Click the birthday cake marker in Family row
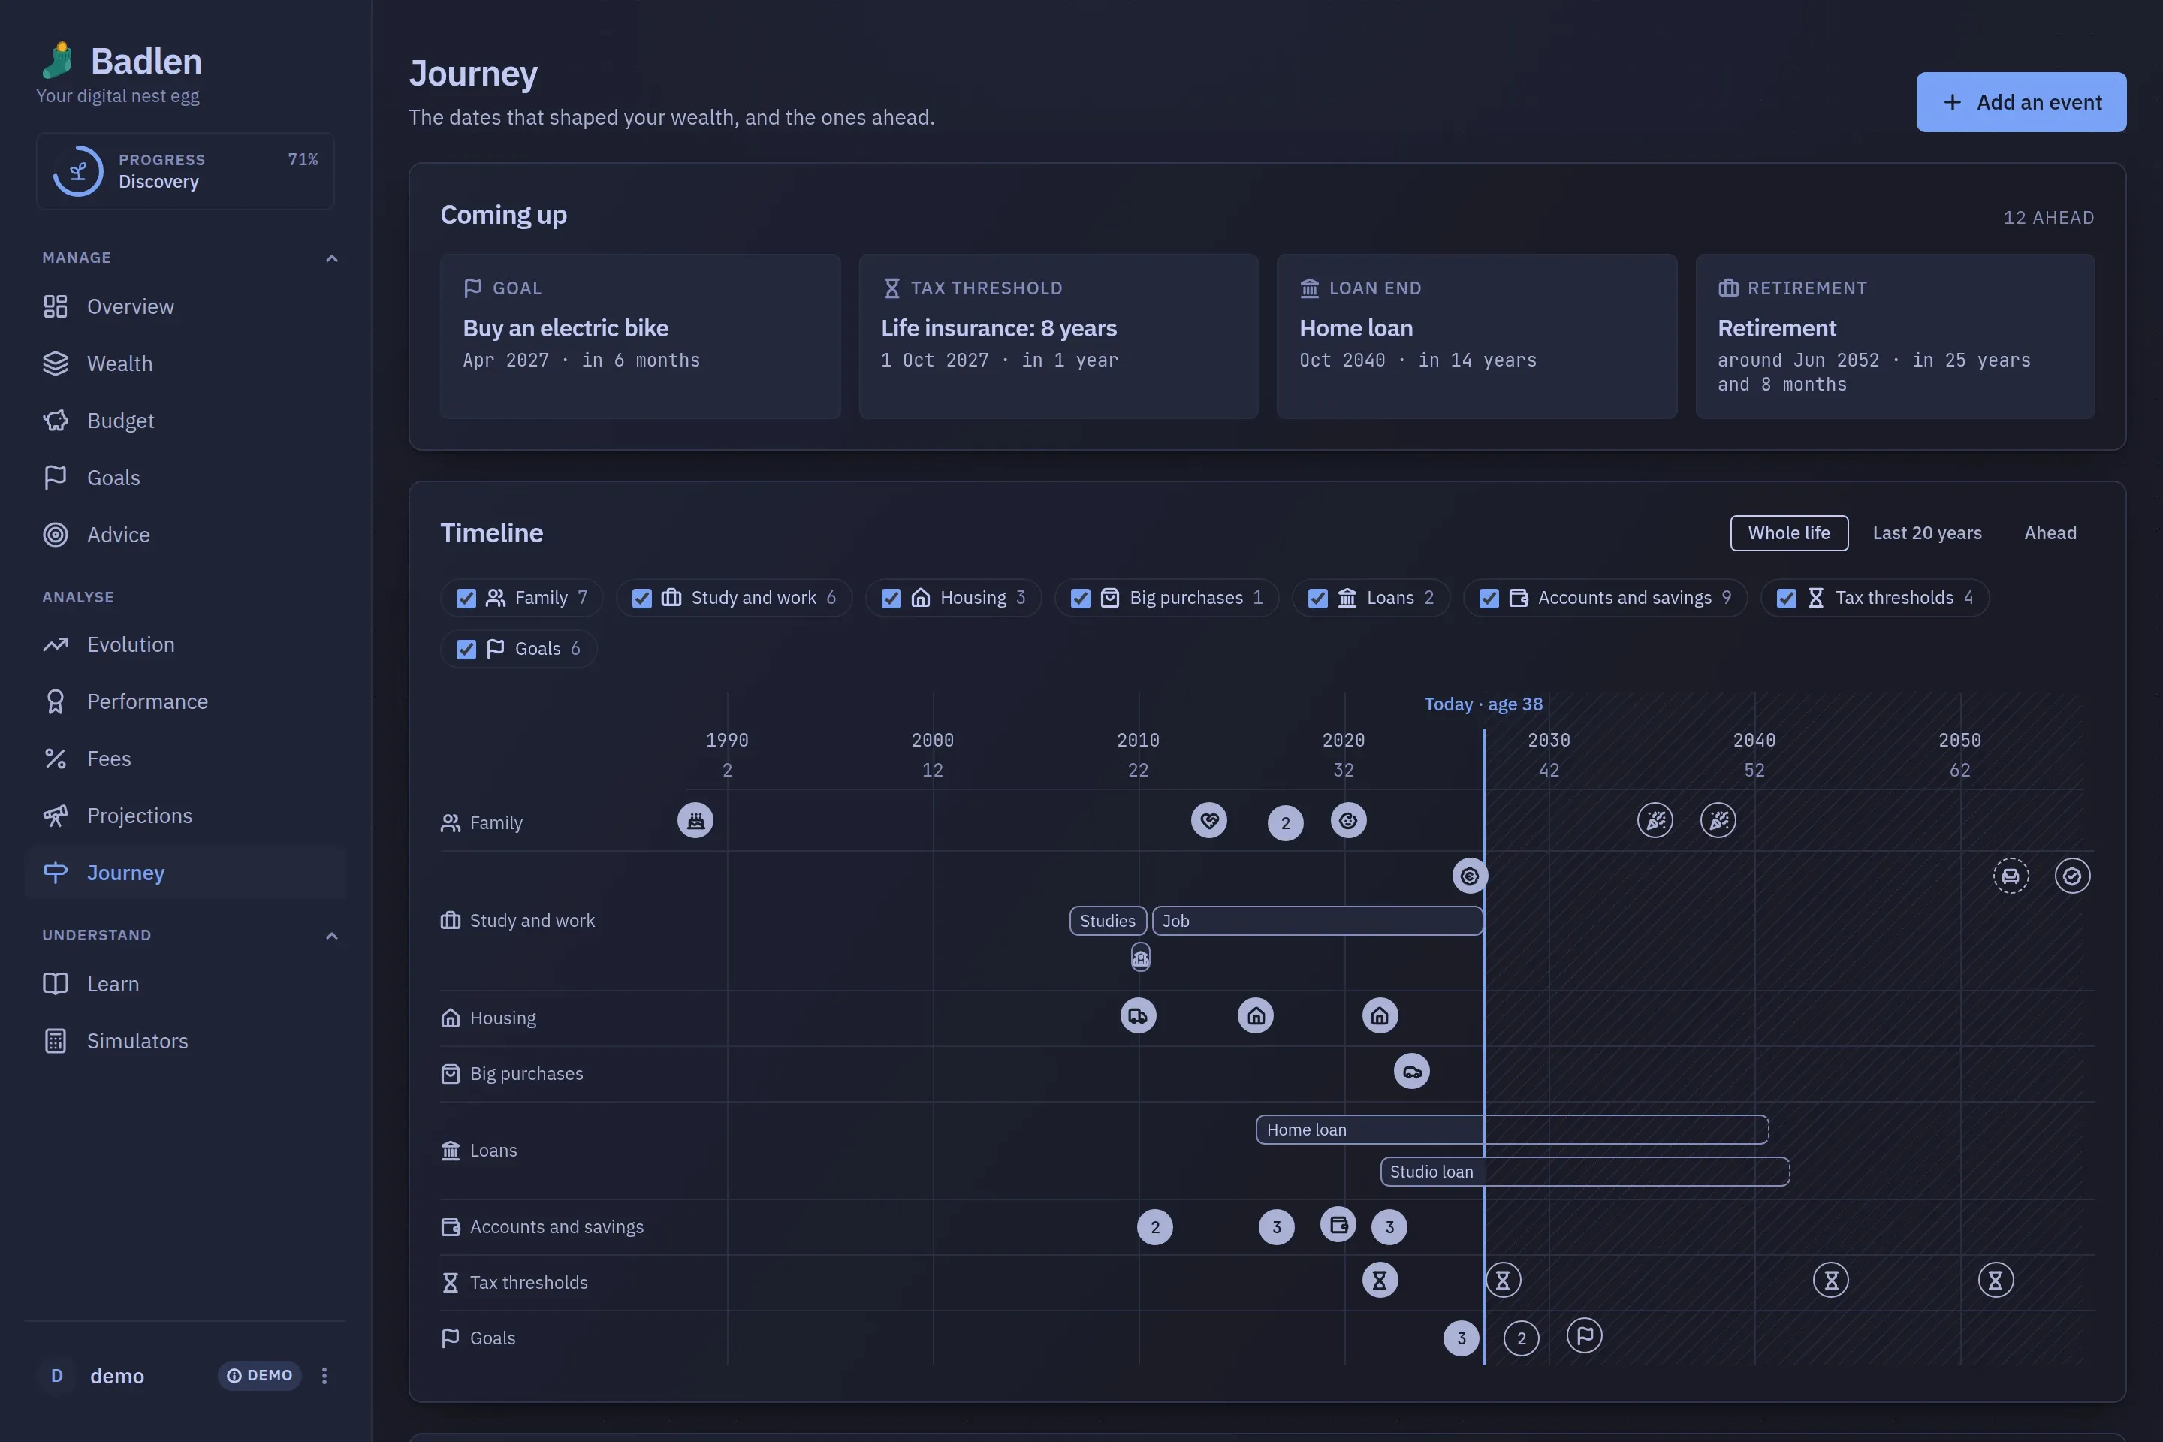Screen dimensions: 2163x1442 click(695, 820)
